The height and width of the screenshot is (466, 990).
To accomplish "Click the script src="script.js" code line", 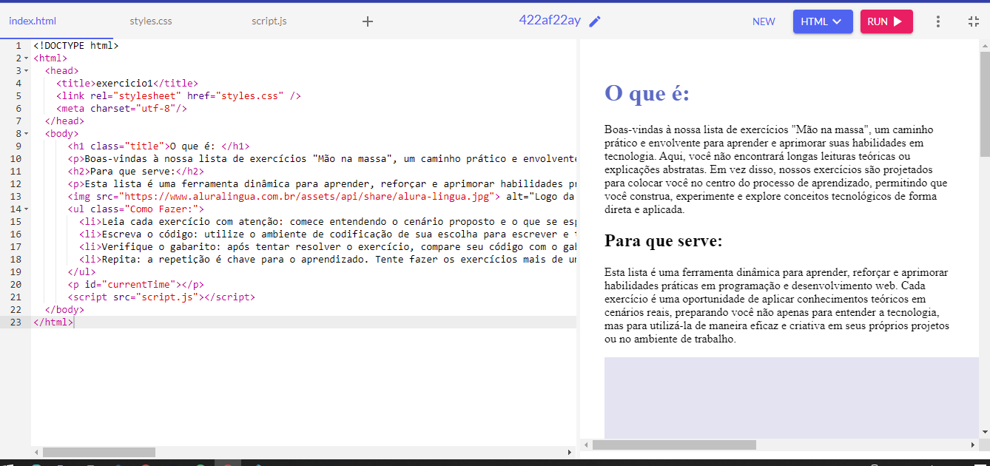I will [x=161, y=297].
